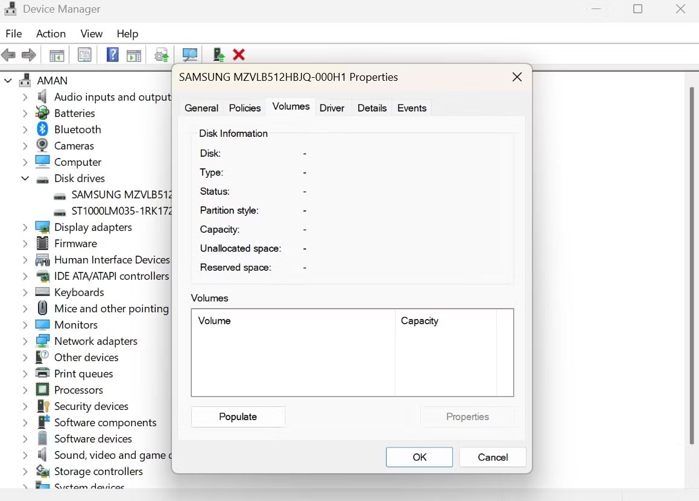The height and width of the screenshot is (501, 699).
Task: Click the Populate button
Action: tap(238, 417)
